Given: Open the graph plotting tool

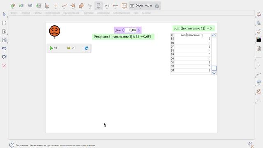Looking at the screenshot, I should (x=47, y=6).
